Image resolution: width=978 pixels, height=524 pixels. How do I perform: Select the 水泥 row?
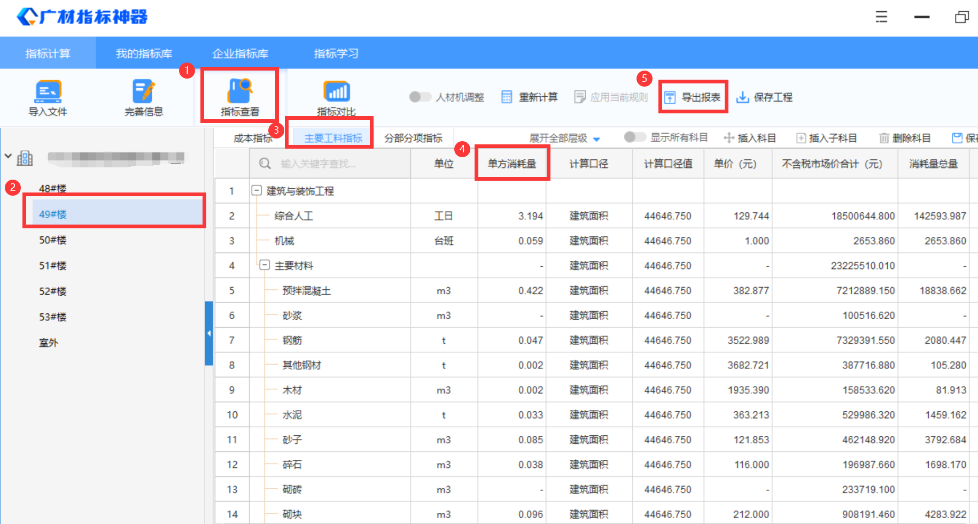coord(596,415)
